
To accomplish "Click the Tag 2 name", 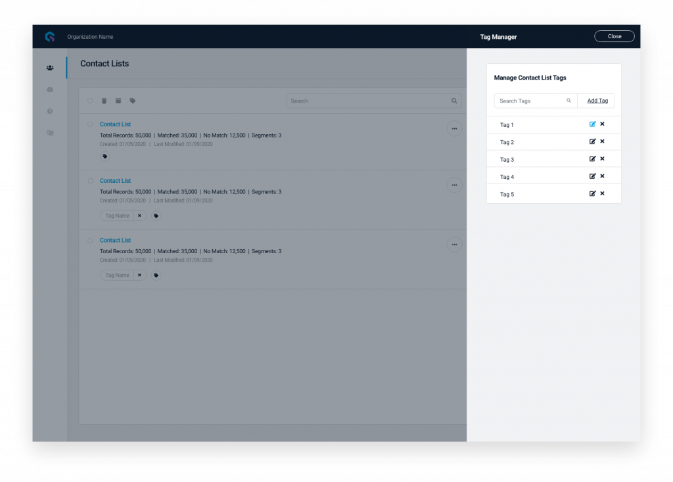I will coord(507,142).
